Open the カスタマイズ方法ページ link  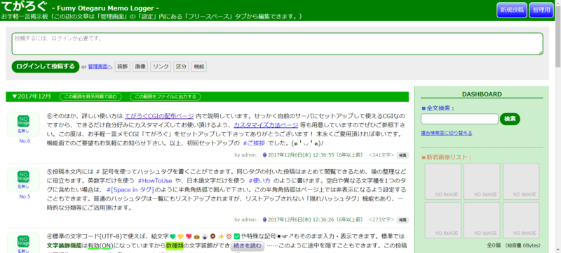pyautogui.click(x=266, y=125)
